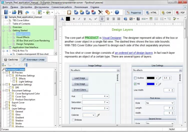Insert hyperlink with the globe icon
Screen dimensions: 188x132
125,19
